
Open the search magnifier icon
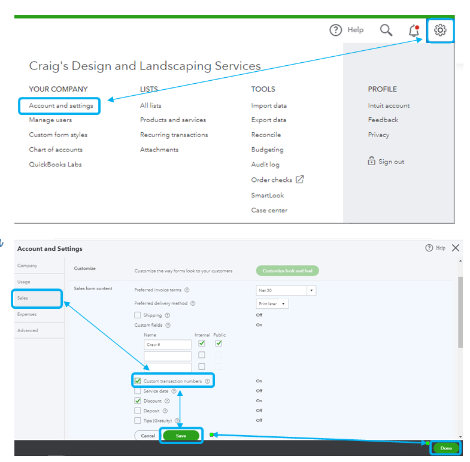[386, 31]
